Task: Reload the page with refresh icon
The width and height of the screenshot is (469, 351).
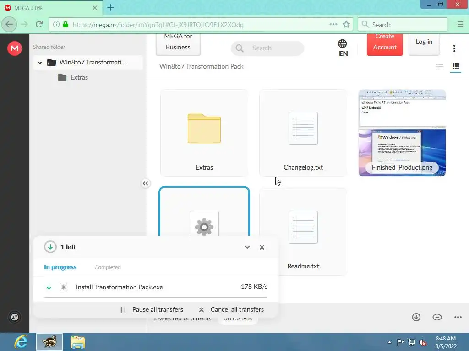Action: 39,25
